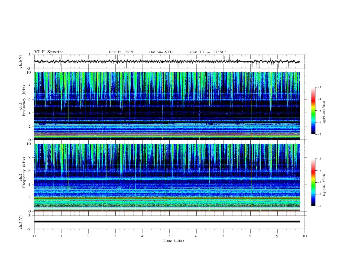Image resolution: width=343 pixels, height=265 pixels.
Task: Click the thick black ch.3 voltage trace
Action: [167, 222]
